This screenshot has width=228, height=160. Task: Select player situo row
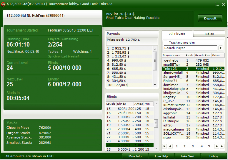click(x=193, y=137)
